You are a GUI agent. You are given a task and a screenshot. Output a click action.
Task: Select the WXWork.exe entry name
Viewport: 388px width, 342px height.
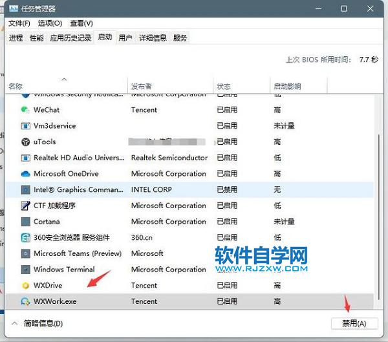click(x=55, y=301)
